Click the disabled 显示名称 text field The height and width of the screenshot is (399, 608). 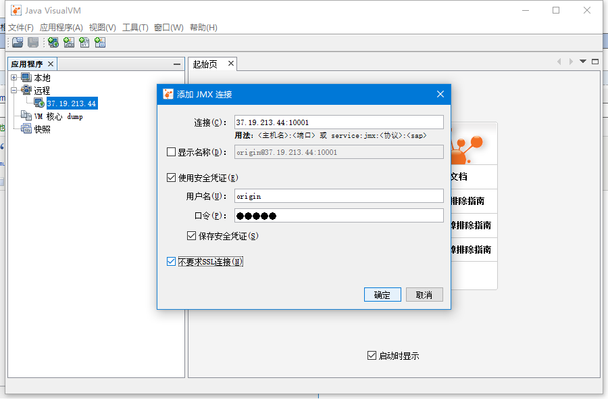click(339, 151)
